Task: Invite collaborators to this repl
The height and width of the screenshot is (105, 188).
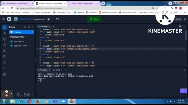Action: click(178, 19)
